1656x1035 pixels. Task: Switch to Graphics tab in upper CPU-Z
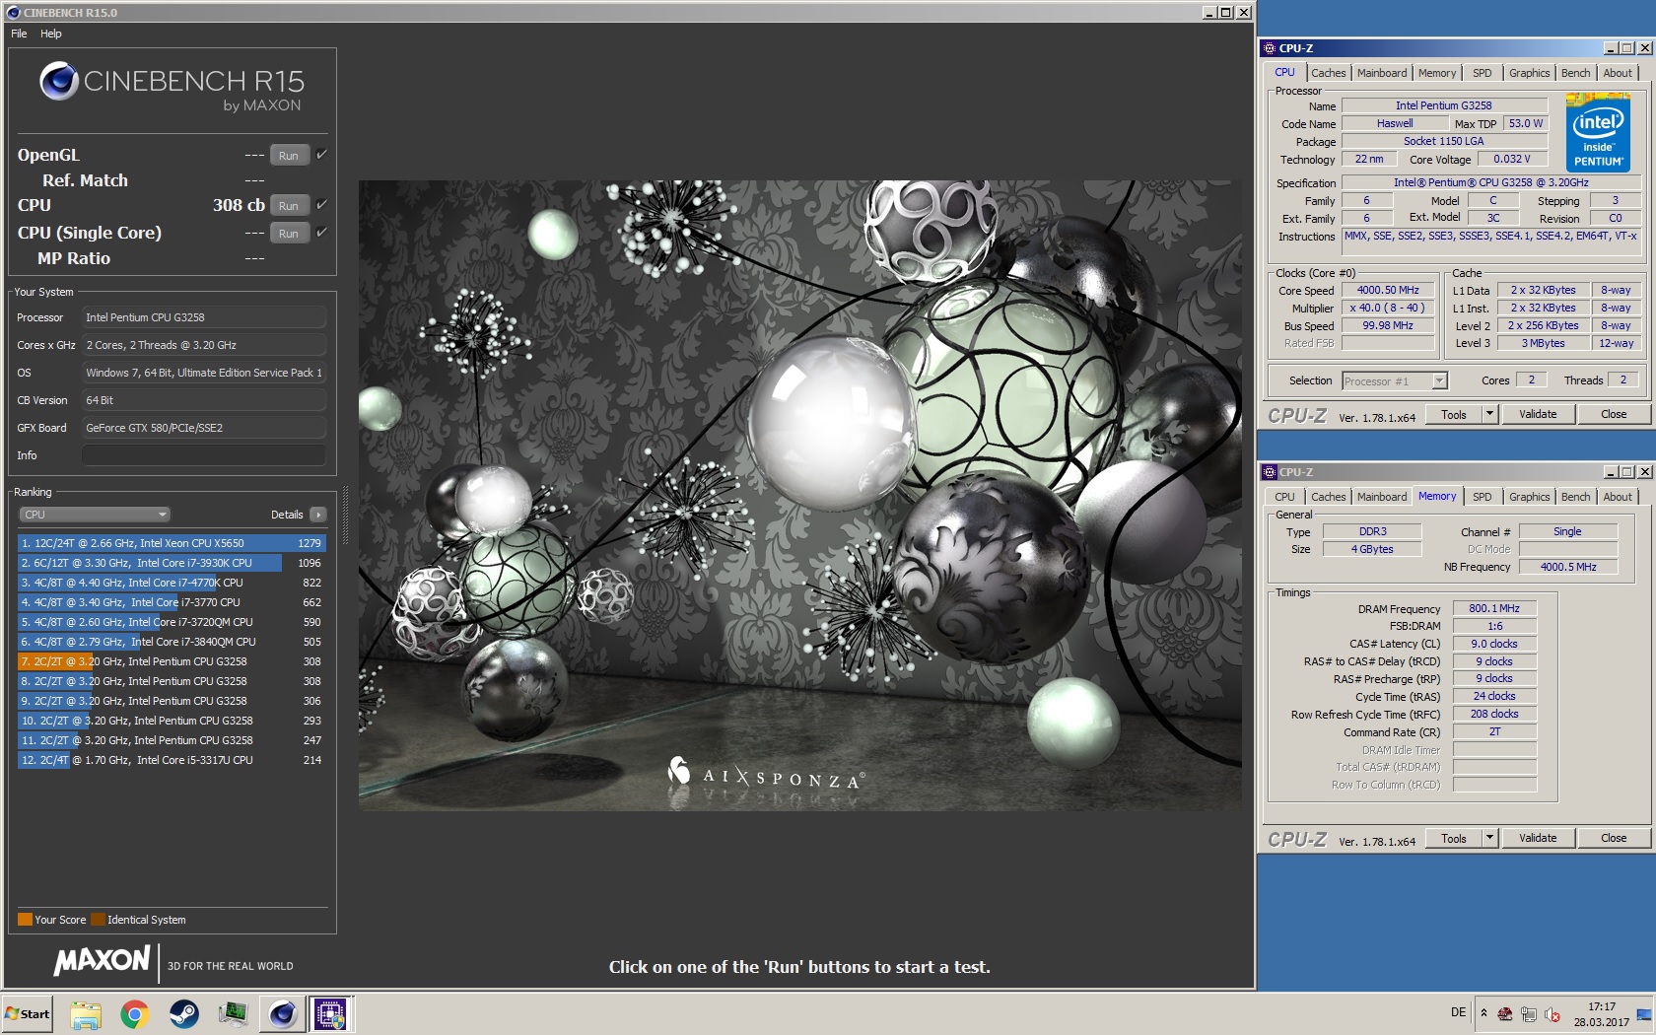(x=1529, y=73)
